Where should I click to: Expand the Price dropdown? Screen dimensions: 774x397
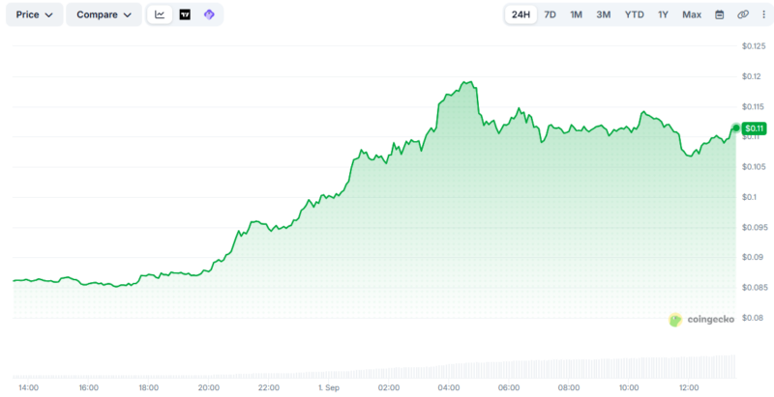click(35, 14)
